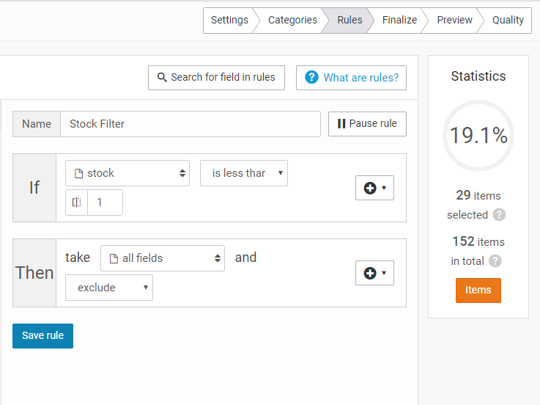Click the blue question mark icon on "What are rules?"
Image resolution: width=540 pixels, height=405 pixels.
(x=311, y=77)
